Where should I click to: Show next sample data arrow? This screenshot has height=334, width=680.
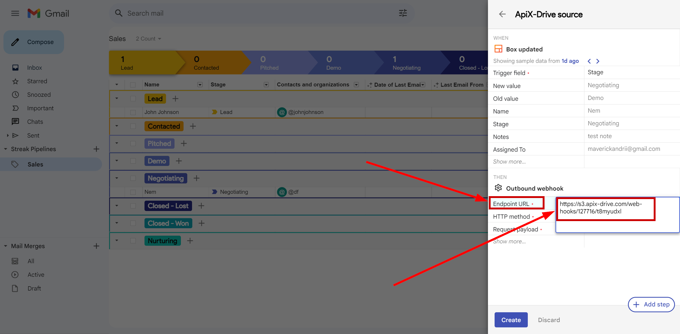point(598,61)
